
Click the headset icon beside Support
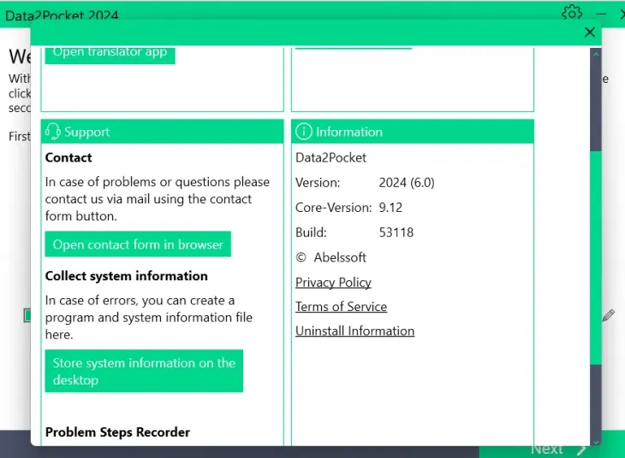(x=53, y=132)
